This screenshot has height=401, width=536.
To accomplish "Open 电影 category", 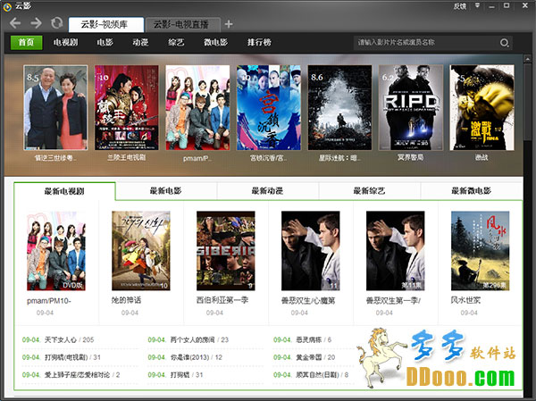I will pos(105,42).
